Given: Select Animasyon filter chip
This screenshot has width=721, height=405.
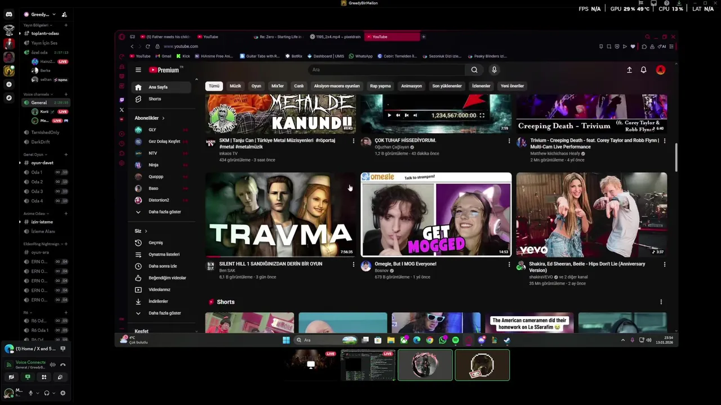Looking at the screenshot, I should [411, 86].
